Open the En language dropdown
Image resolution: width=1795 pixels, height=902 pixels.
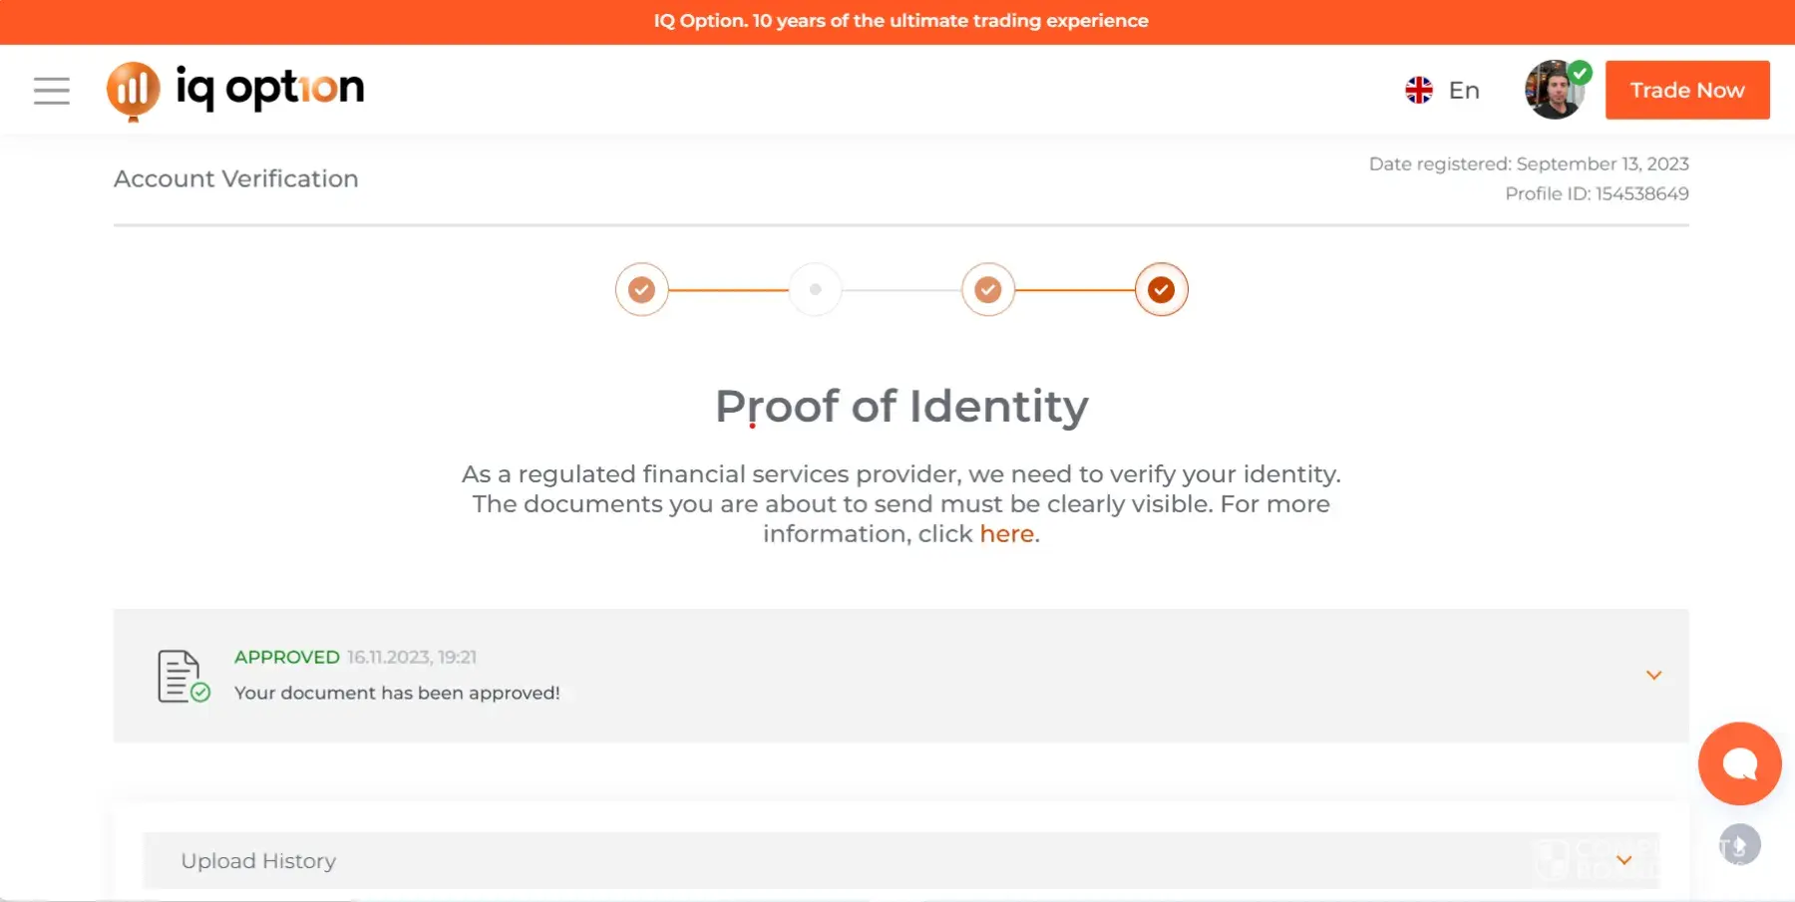click(x=1463, y=91)
